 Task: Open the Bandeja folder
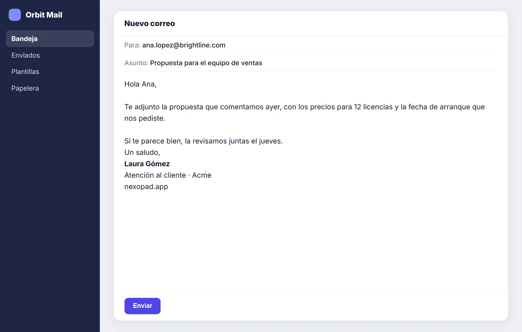(50, 39)
